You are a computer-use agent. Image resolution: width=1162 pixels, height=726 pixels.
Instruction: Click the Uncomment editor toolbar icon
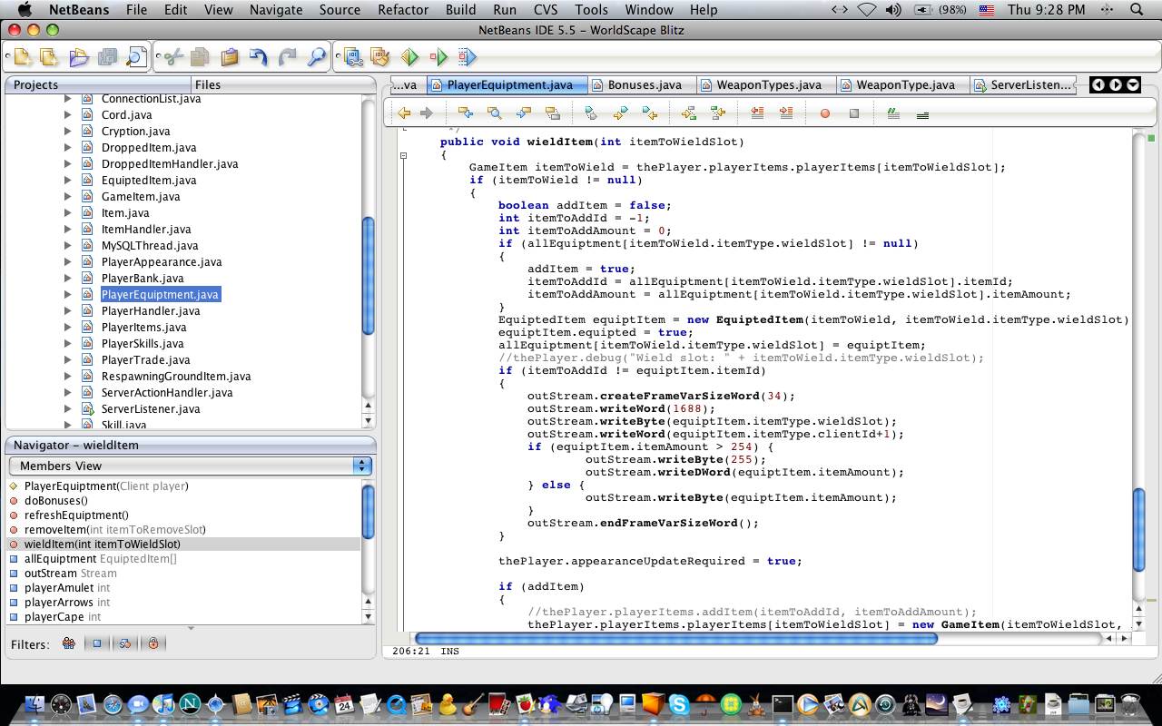pos(923,114)
